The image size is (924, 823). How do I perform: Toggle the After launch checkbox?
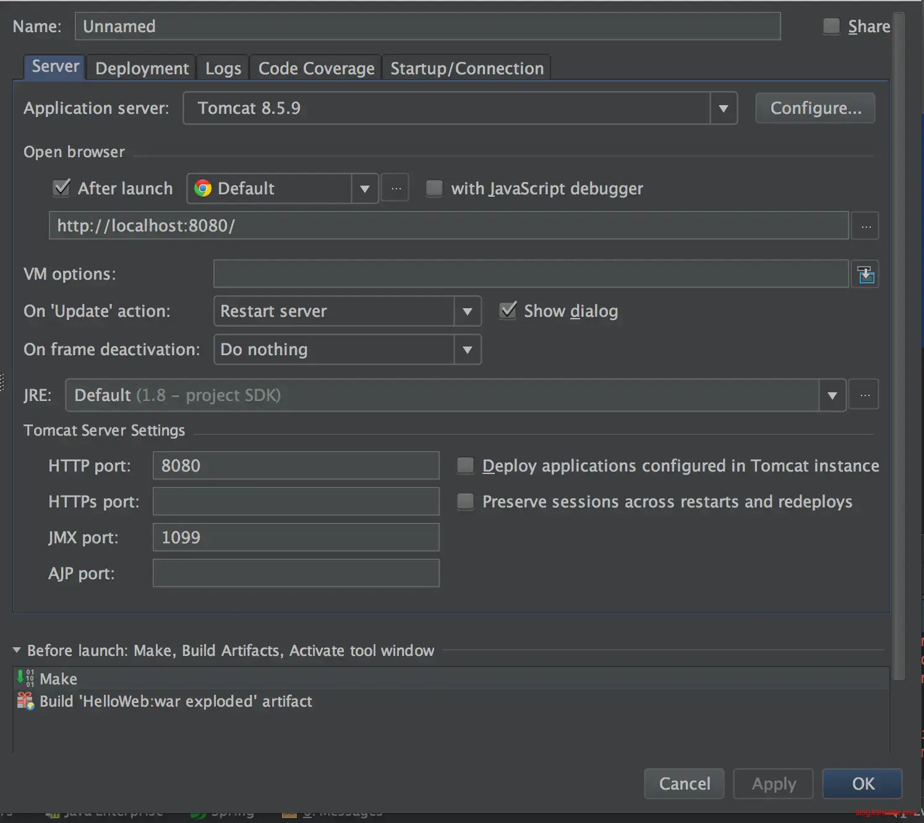coord(62,188)
